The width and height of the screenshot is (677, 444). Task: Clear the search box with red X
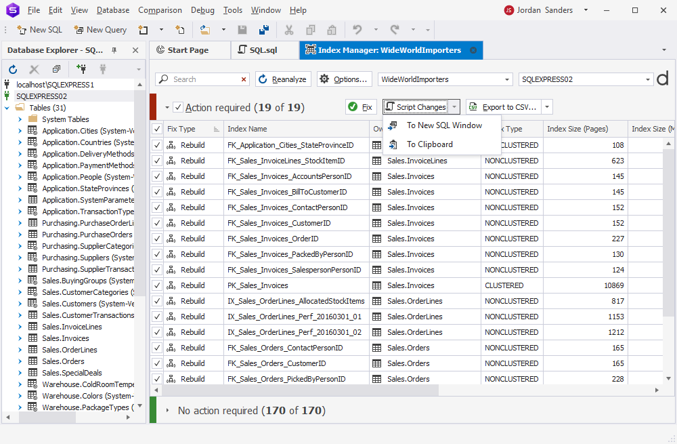244,79
